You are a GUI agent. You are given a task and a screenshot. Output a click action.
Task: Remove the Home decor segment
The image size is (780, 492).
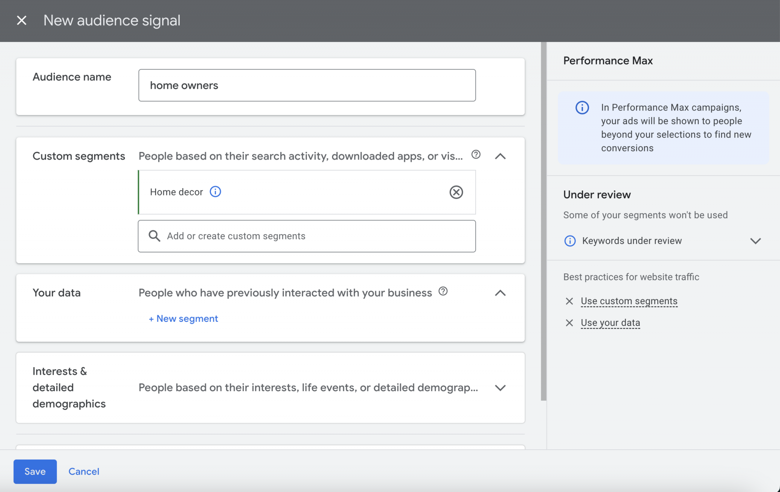tap(456, 192)
